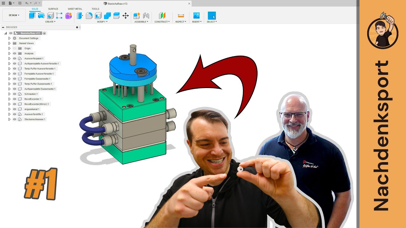Open the MODIFY dropdown menu
This screenshot has height=228, width=406.
(x=102, y=22)
